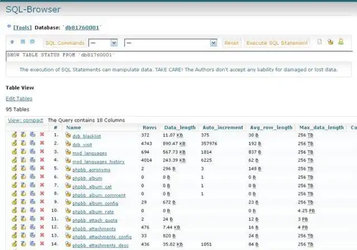Open the dsb_visit table link

pyautogui.click(x=82, y=145)
